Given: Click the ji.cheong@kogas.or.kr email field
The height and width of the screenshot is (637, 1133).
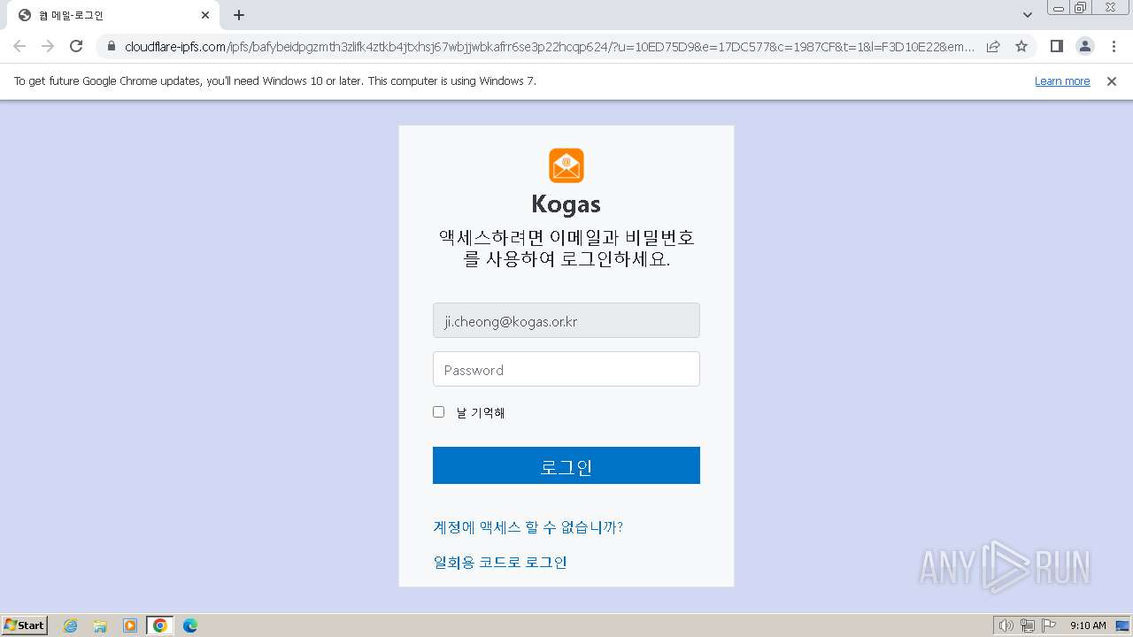Looking at the screenshot, I should 566,320.
